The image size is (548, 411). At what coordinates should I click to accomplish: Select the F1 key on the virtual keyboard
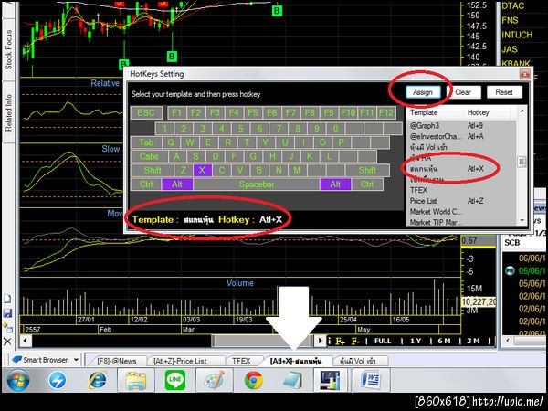(177, 113)
